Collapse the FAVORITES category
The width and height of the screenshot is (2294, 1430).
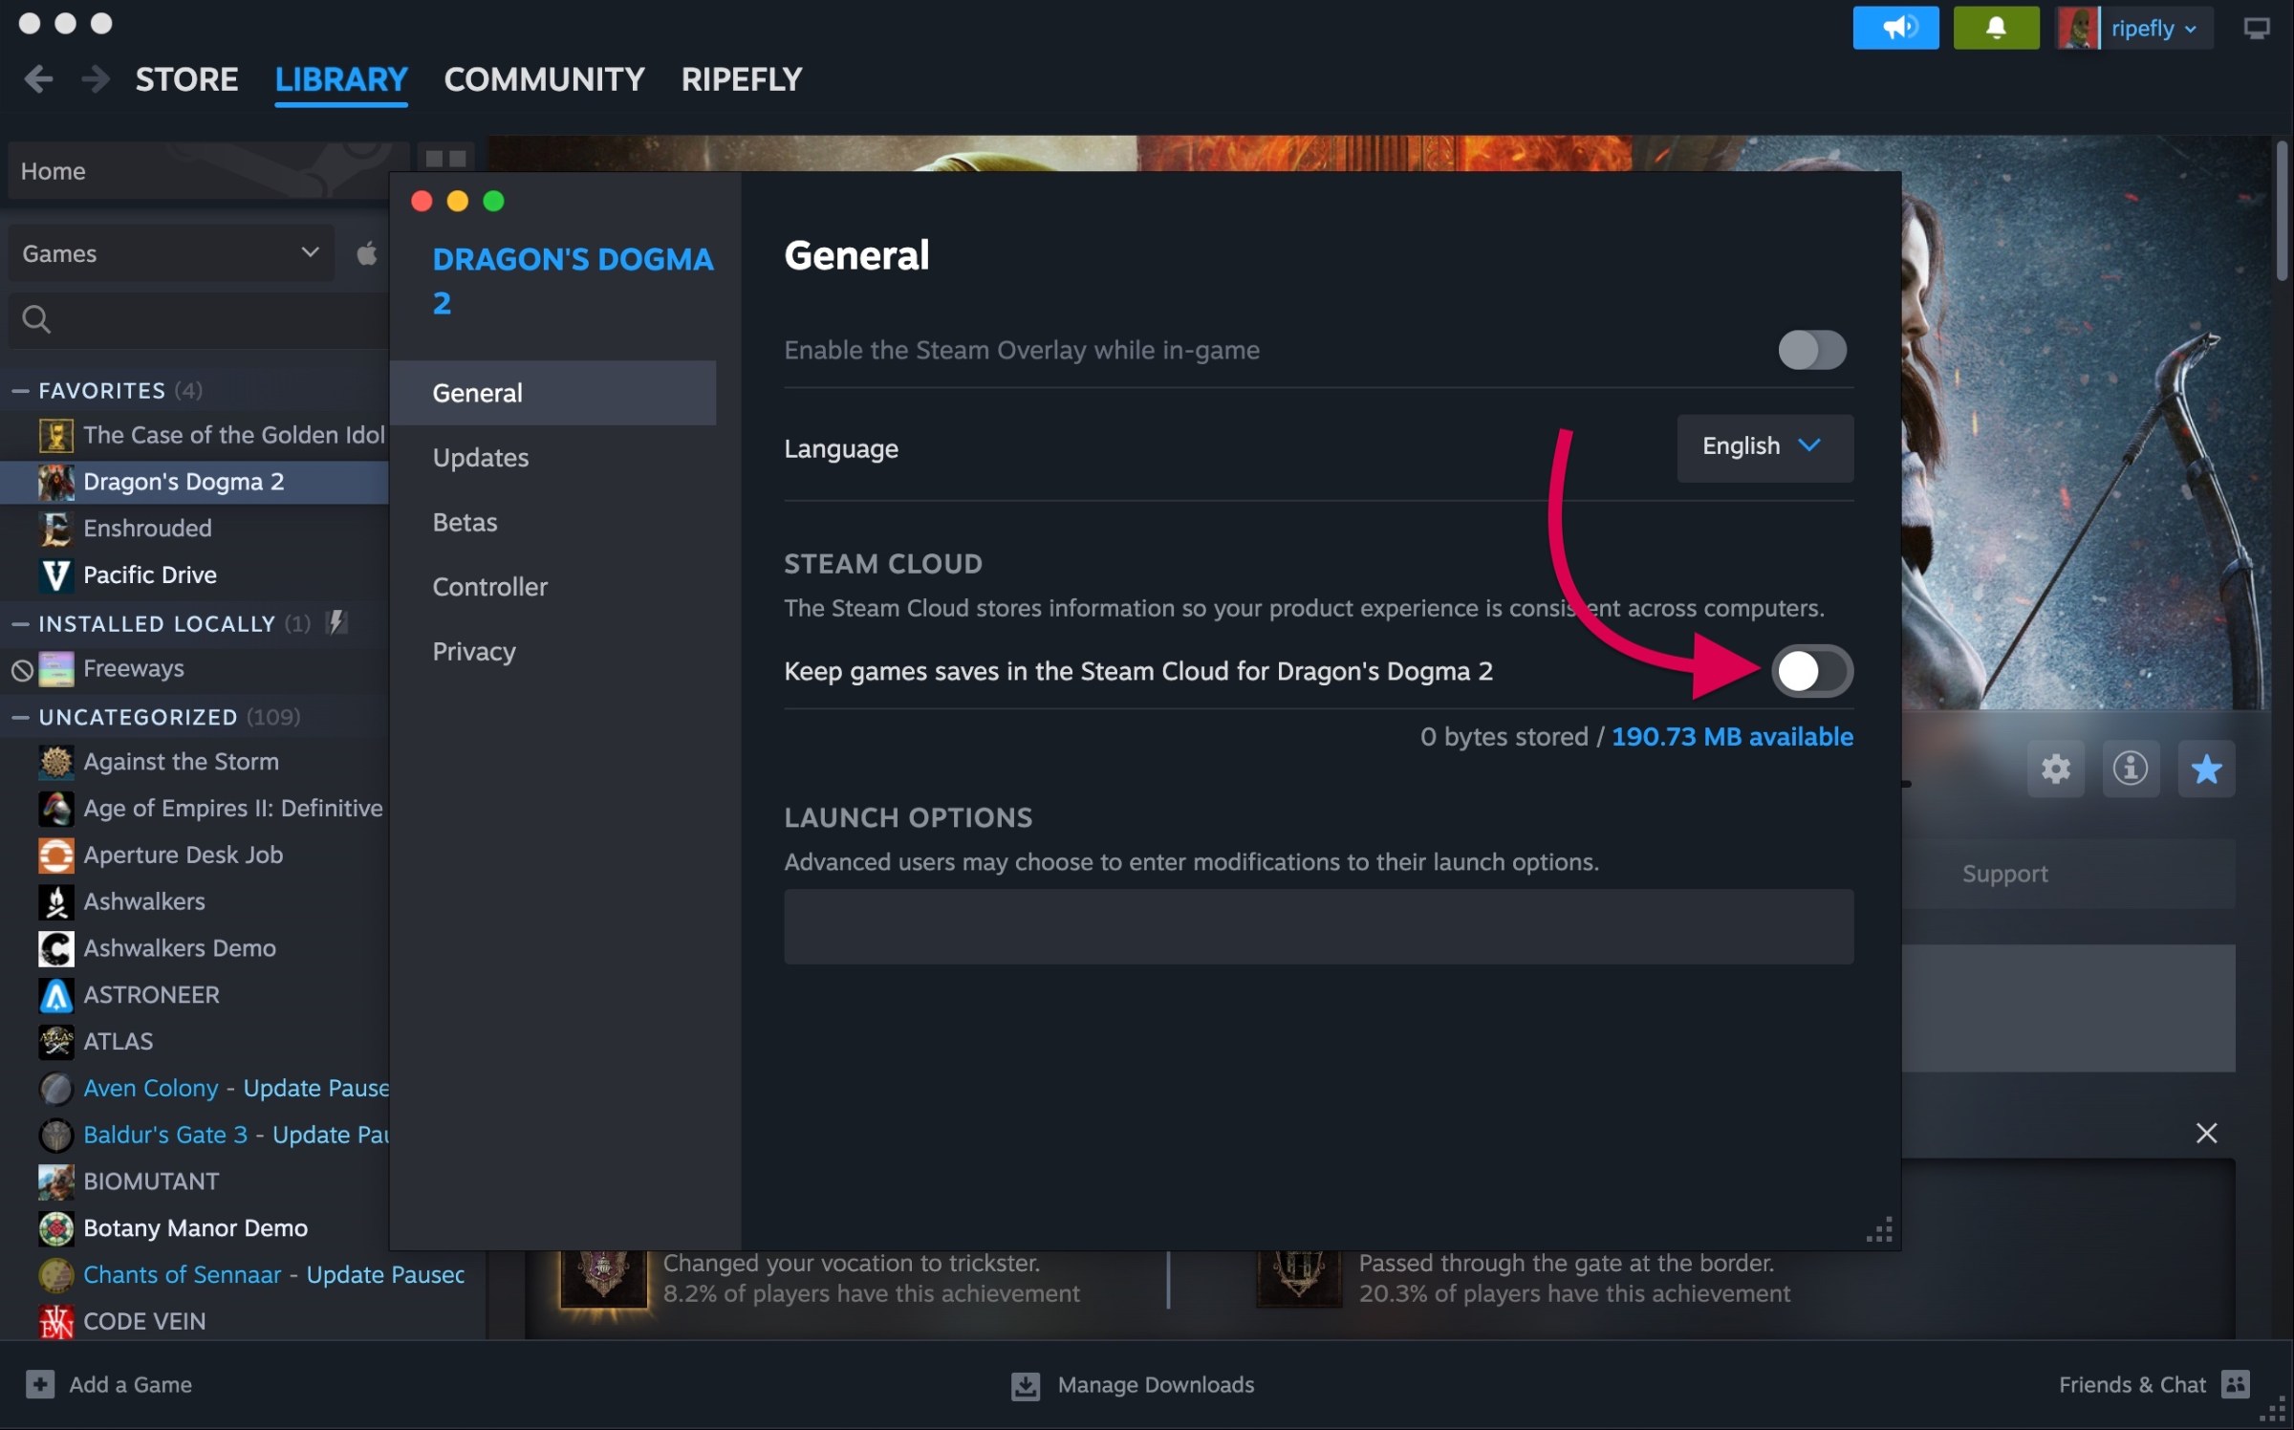20,390
